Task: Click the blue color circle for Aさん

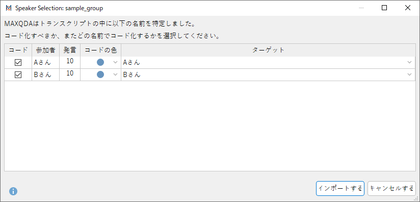Action: click(x=100, y=62)
